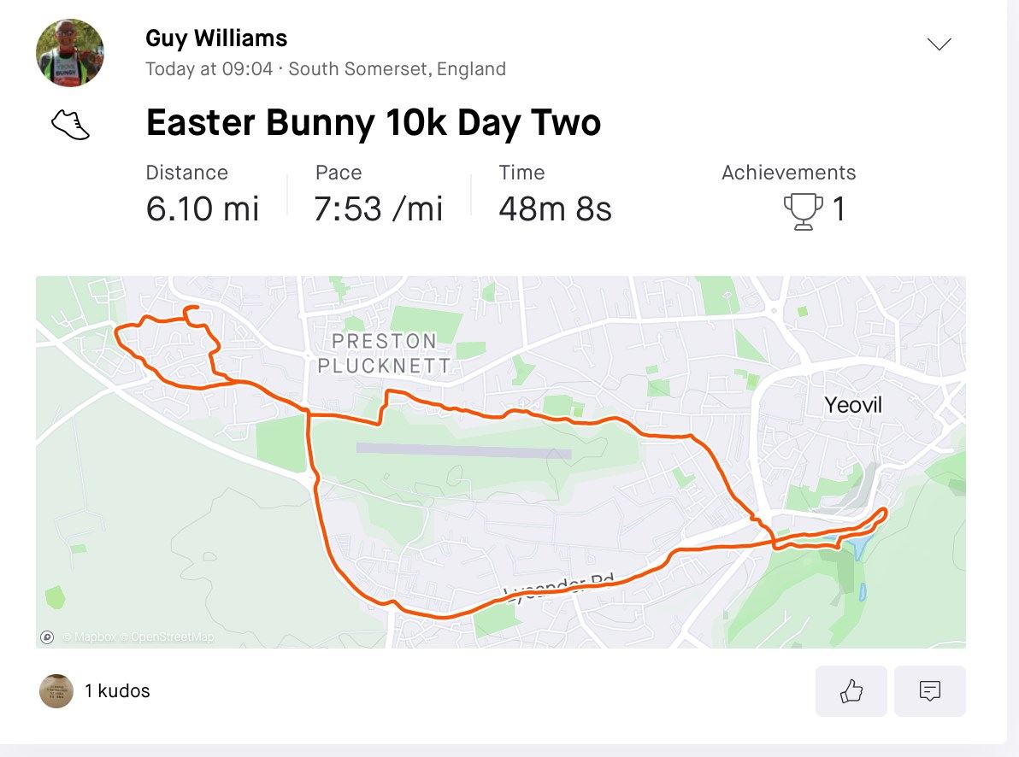
Task: Expand the activity options chevron
Action: click(939, 44)
